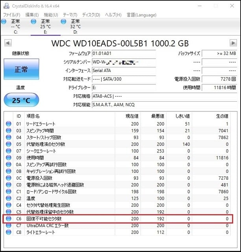Viewport: 241px width, 252px height.
Task: Select the UltraDMA CRC エラー数 row name
Action: click(48, 226)
